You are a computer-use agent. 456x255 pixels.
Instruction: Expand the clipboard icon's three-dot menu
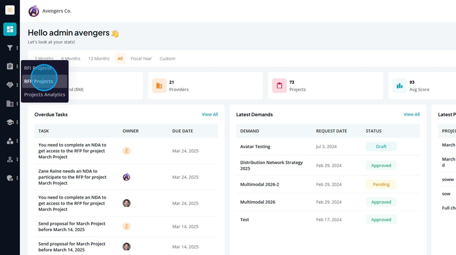click(x=17, y=66)
